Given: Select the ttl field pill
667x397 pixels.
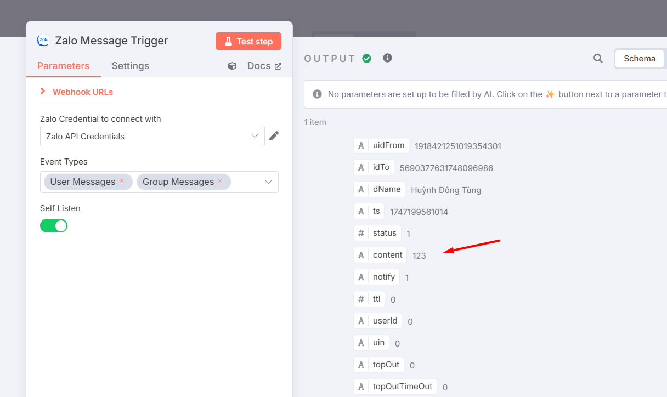Looking at the screenshot, I should 369,299.
